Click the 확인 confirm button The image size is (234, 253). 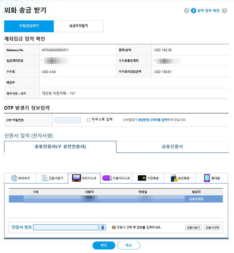104,245
